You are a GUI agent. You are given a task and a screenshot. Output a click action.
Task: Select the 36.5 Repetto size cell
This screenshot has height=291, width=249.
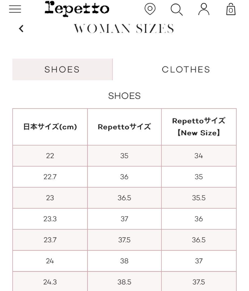[124, 198]
